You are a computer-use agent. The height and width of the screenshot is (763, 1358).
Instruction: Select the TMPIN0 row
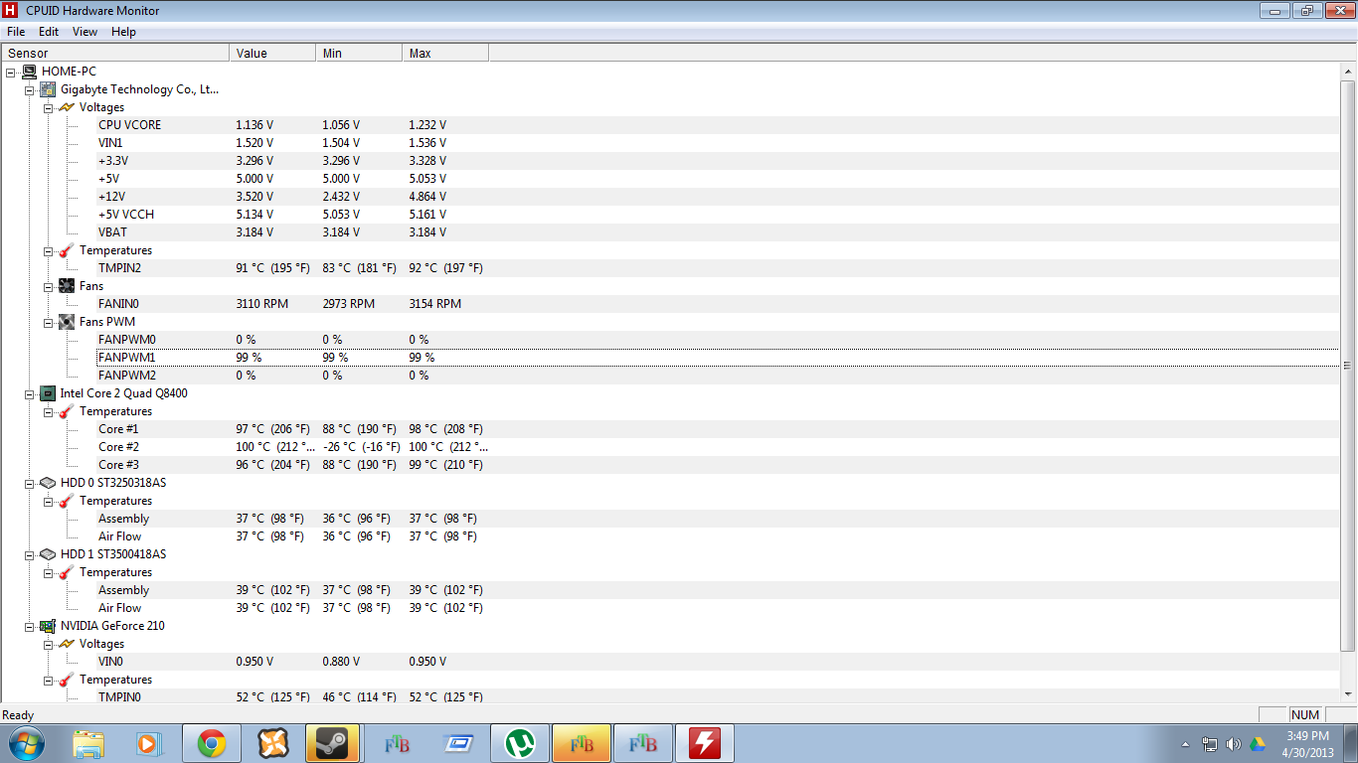tap(719, 696)
